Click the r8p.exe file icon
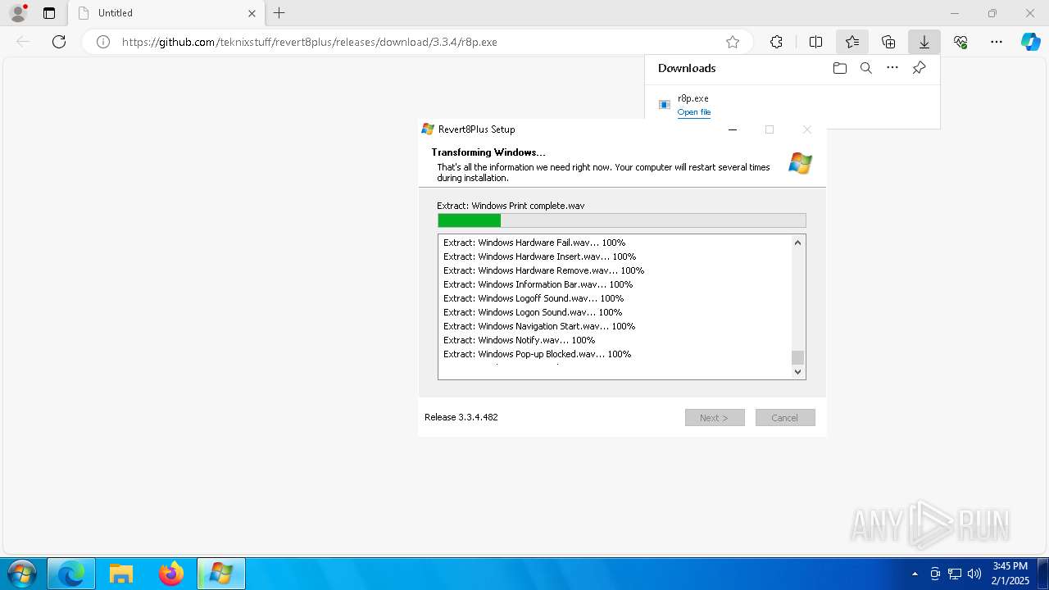The image size is (1049, 590). (665, 105)
